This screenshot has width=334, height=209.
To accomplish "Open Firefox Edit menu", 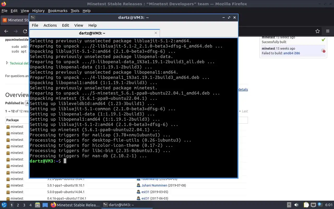I will 14,11.
